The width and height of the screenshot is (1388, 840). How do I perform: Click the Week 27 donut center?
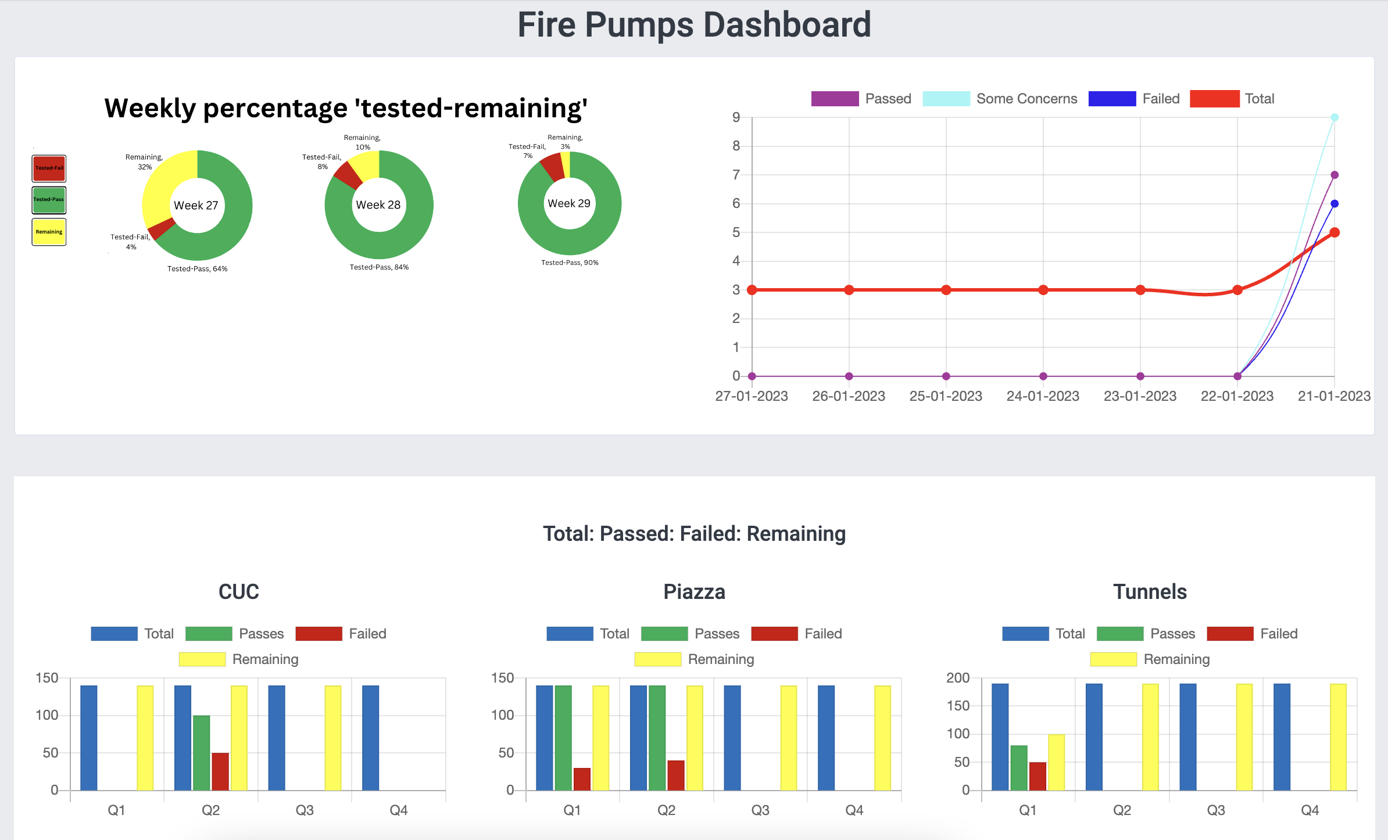pyautogui.click(x=196, y=205)
